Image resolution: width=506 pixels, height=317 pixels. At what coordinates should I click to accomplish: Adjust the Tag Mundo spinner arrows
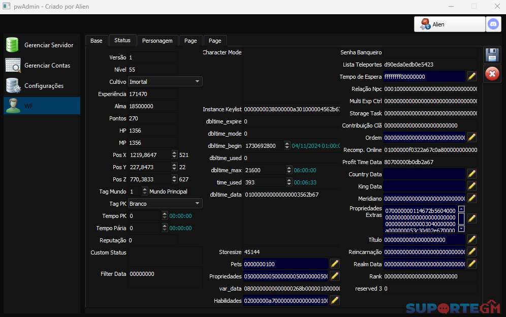pyautogui.click(x=145, y=192)
